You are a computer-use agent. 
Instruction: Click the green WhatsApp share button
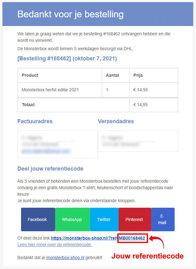point(72,219)
